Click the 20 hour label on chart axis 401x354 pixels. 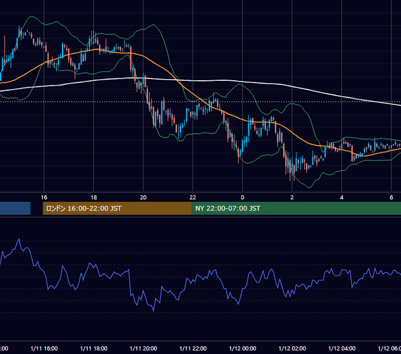[x=143, y=198]
